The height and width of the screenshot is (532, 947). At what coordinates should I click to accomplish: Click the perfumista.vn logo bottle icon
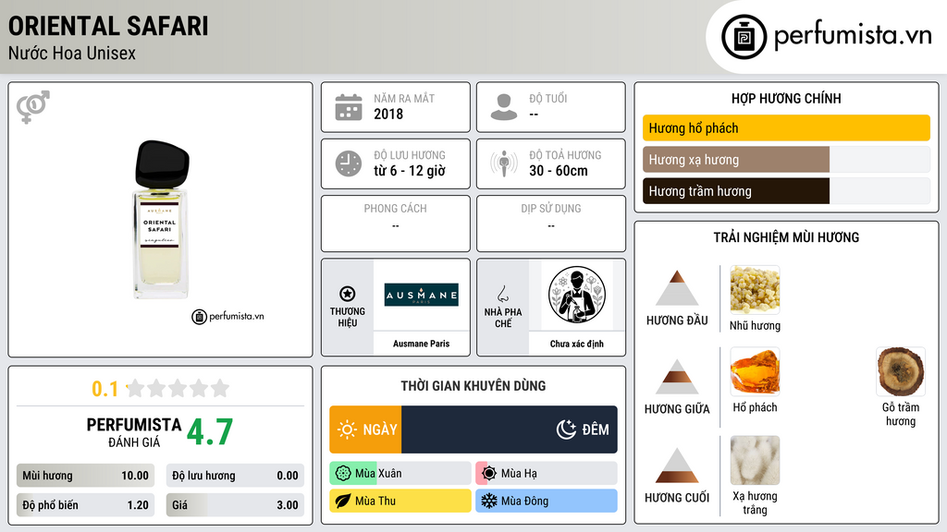point(744,37)
